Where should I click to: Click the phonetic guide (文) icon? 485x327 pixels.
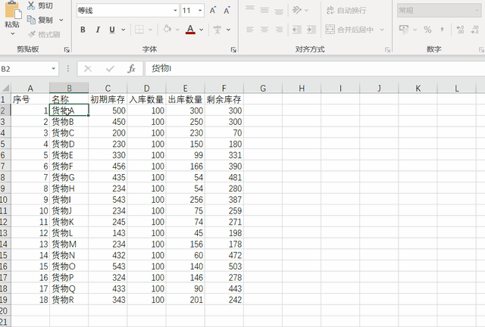click(x=217, y=30)
